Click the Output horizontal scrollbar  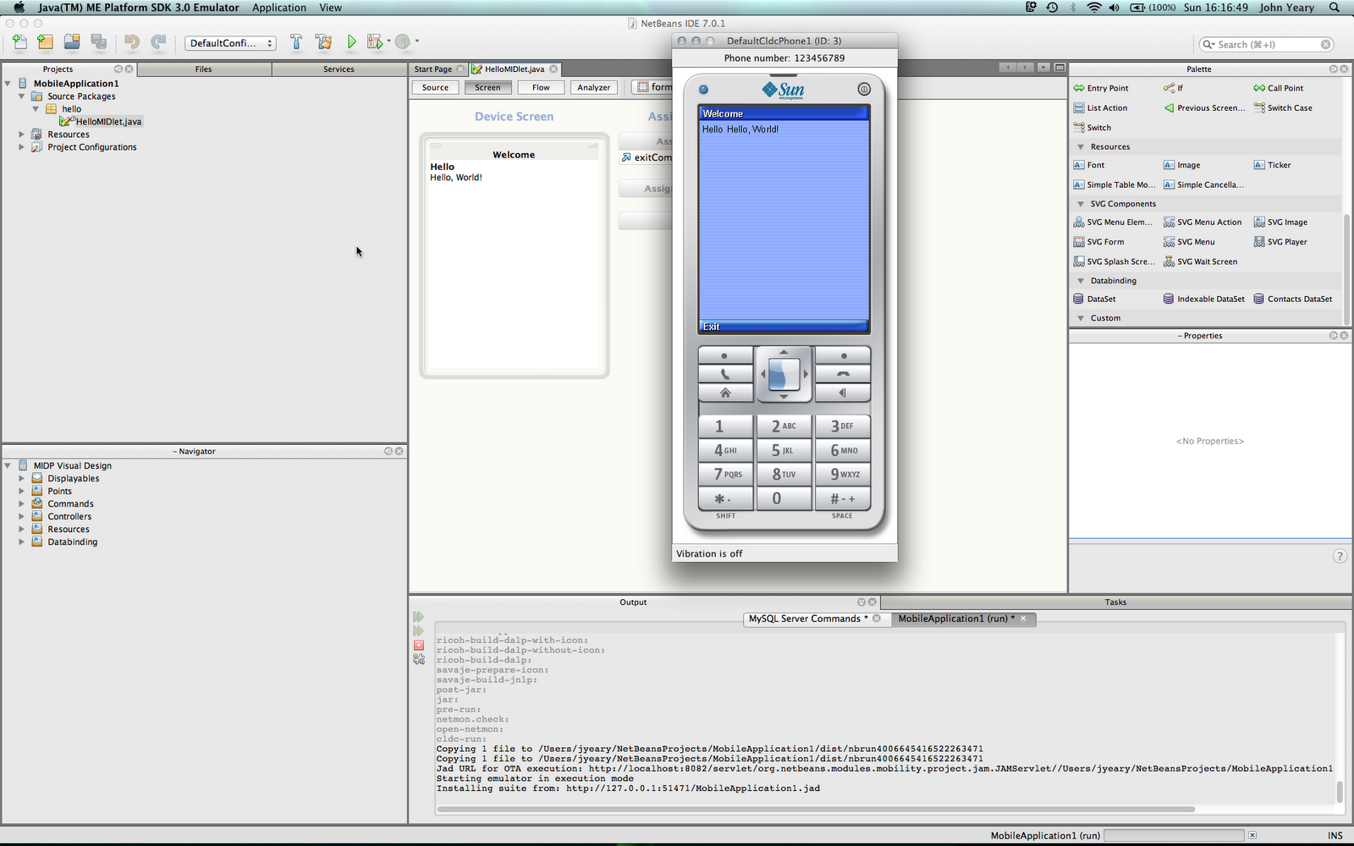coord(816,810)
